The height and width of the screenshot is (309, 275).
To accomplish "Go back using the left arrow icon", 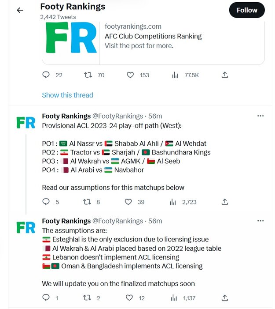I will 20,10.
